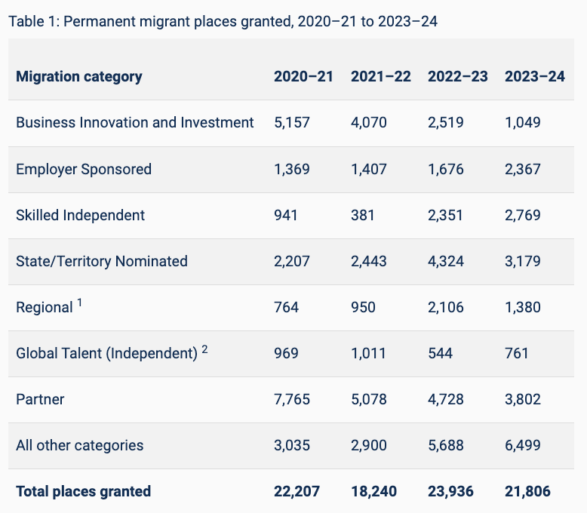Click the Partner row label
587x513 pixels.
(40, 399)
